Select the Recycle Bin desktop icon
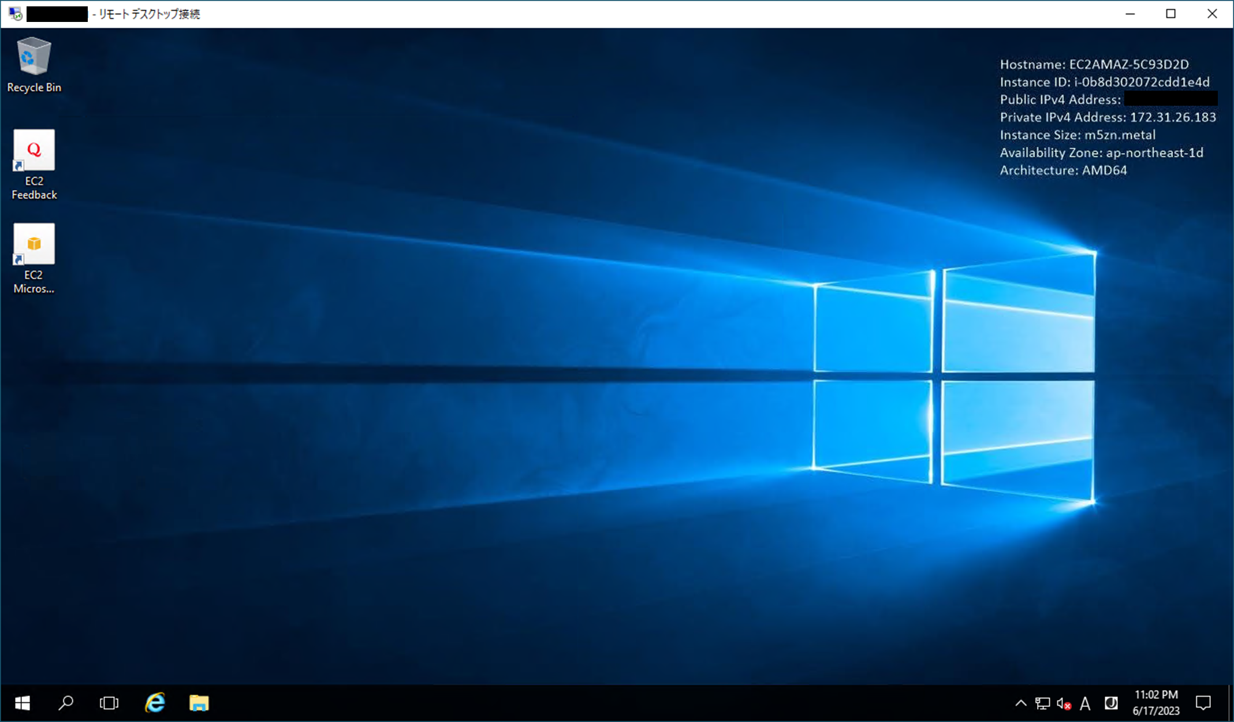The height and width of the screenshot is (722, 1234). (x=33, y=64)
